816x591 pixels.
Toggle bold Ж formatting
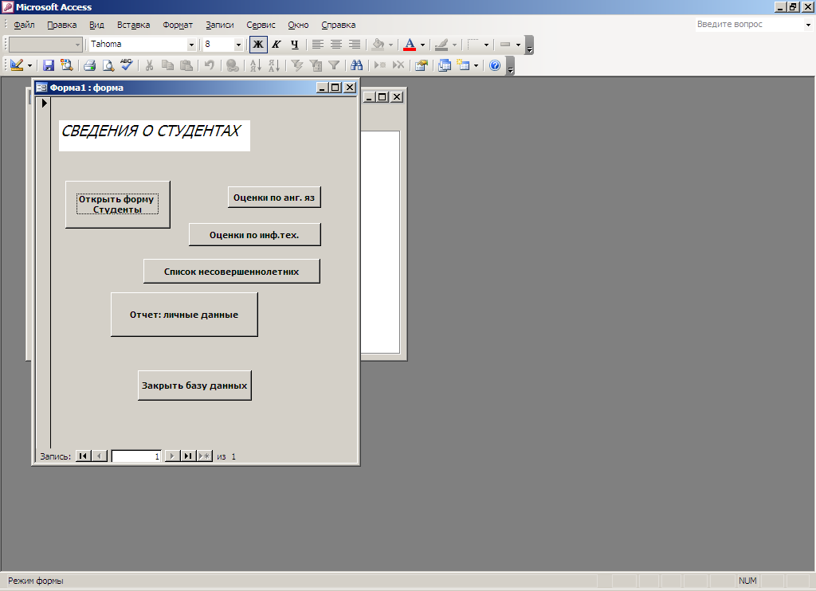(x=258, y=45)
